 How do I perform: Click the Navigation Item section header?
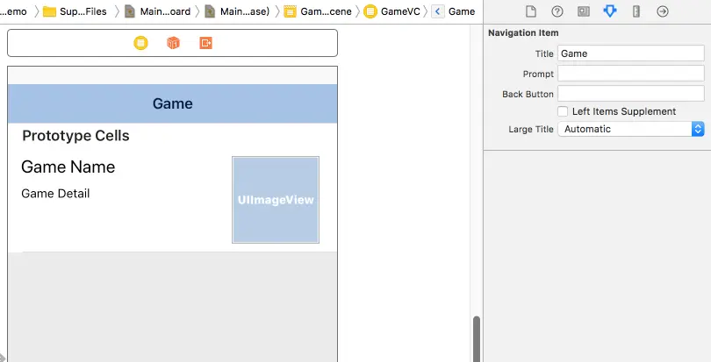click(x=523, y=33)
